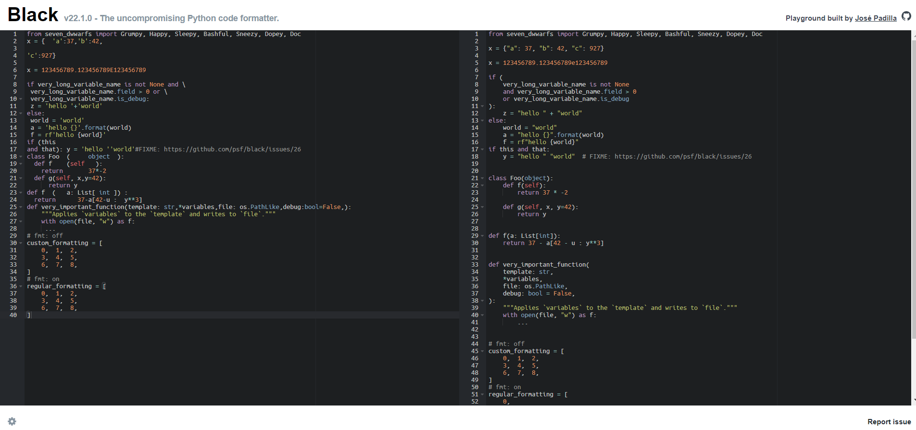916x430 pixels.
Task: Fold def g at line 21 in the input editor
Action: 21,178
